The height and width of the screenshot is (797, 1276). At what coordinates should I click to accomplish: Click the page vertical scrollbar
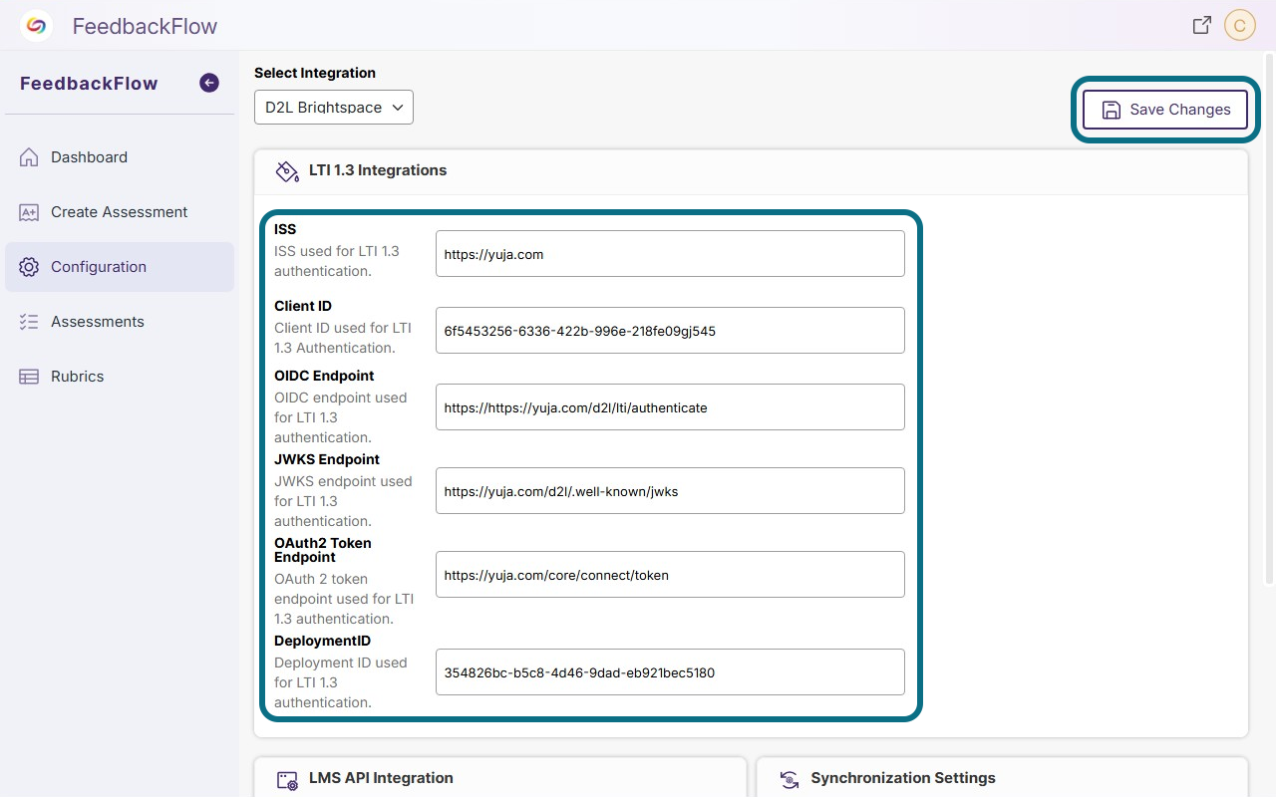[1269, 319]
